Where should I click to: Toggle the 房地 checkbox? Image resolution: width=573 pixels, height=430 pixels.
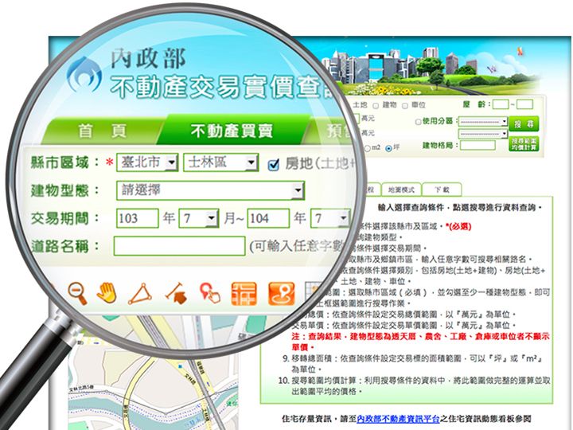(x=273, y=165)
